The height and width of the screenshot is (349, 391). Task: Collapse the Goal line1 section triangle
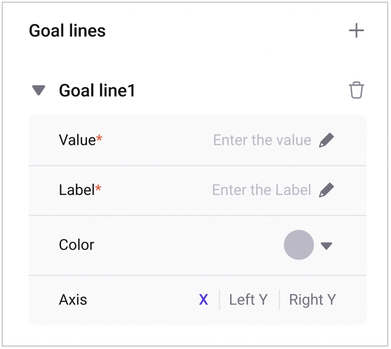point(39,91)
